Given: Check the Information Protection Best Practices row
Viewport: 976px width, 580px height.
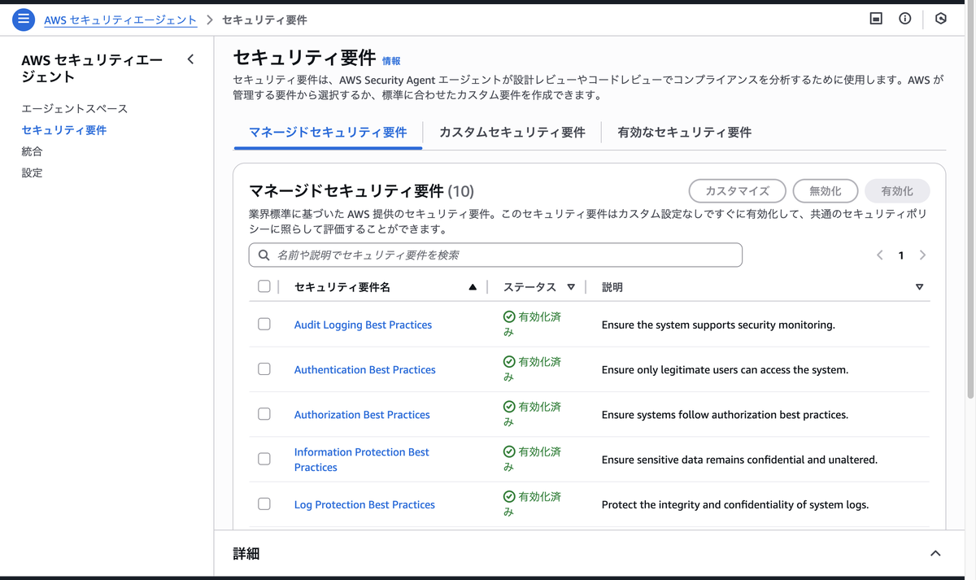Looking at the screenshot, I should pyautogui.click(x=264, y=459).
